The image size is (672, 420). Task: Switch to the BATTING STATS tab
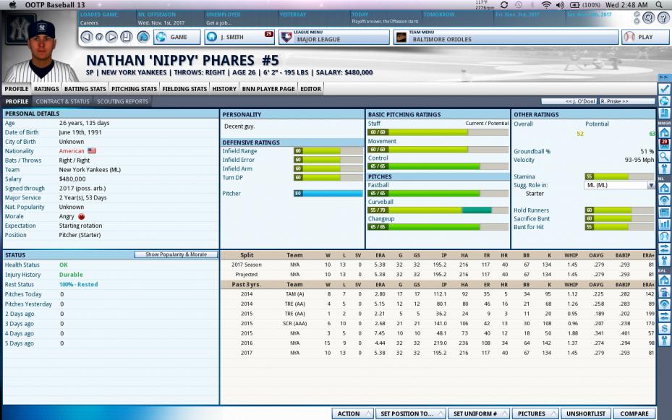[85, 89]
